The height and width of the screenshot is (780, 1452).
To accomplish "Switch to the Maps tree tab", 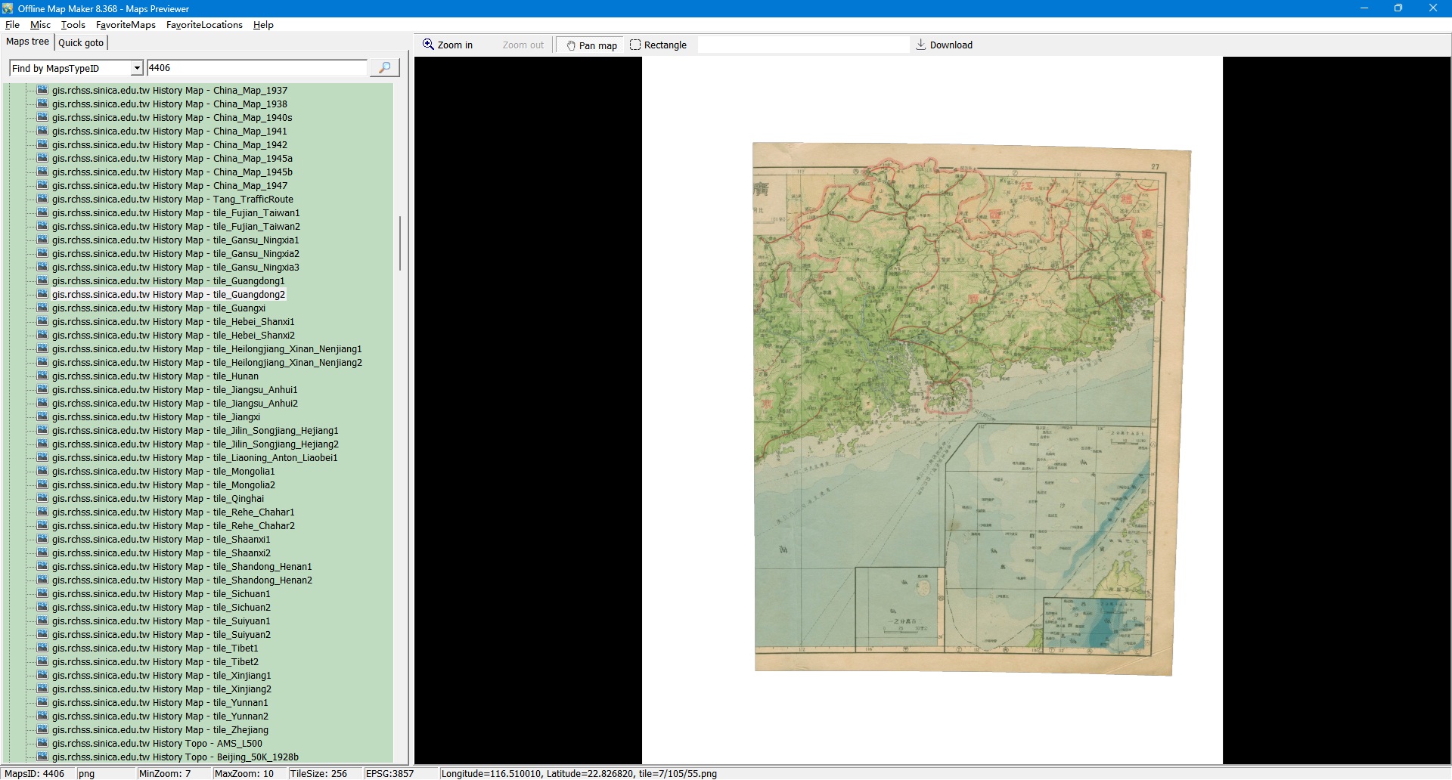I will pos(27,42).
